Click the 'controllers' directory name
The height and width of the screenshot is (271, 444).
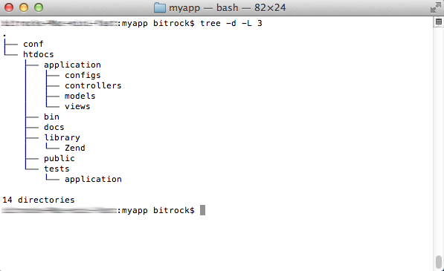coord(93,85)
